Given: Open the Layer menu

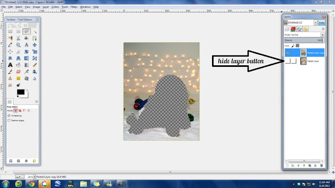Looking at the screenshot, I should 46,7.
